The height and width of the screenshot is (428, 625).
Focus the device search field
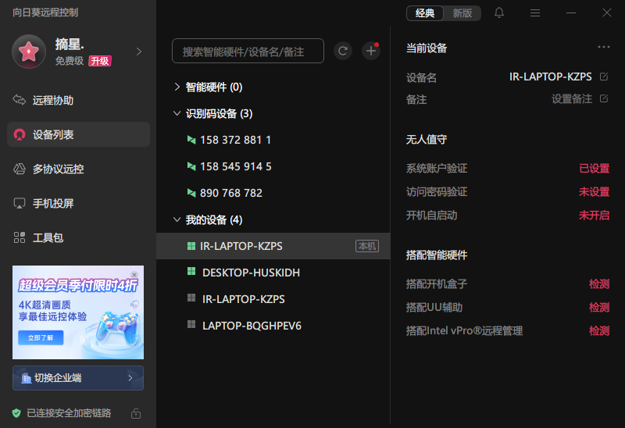[x=248, y=51]
